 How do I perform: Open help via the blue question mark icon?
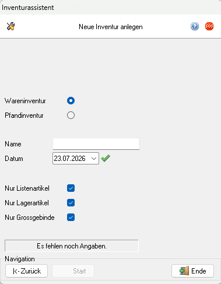pyautogui.click(x=195, y=26)
